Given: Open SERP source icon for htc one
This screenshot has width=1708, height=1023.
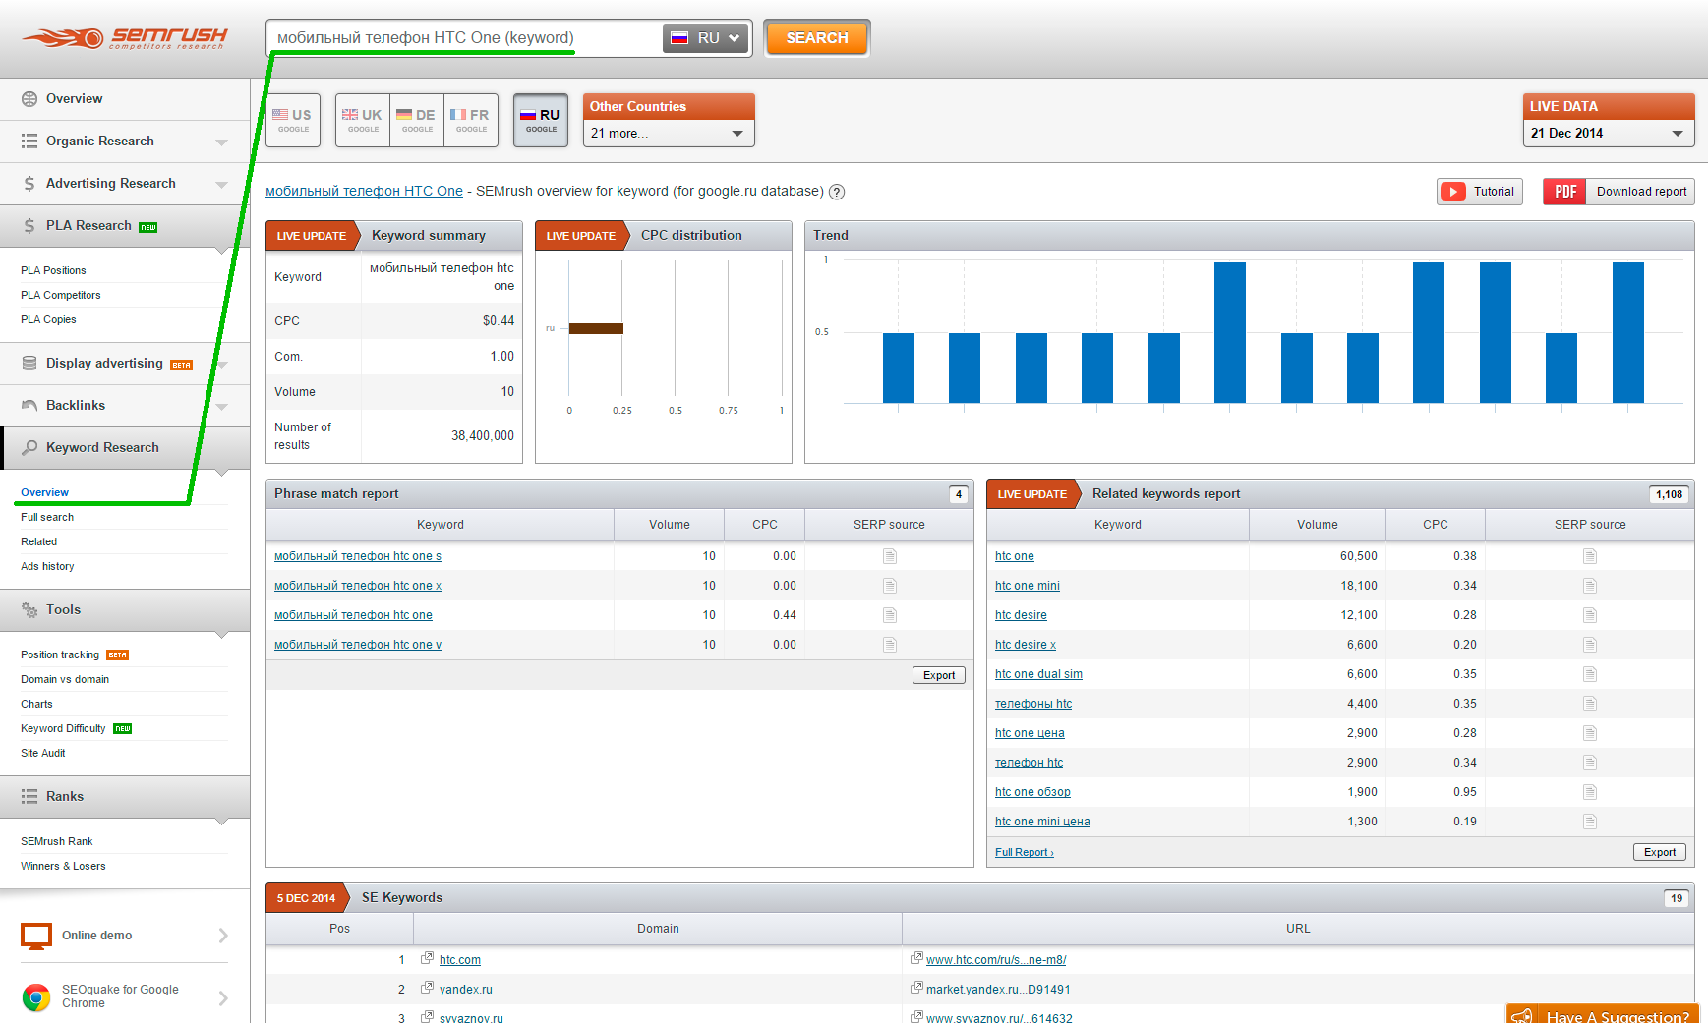Looking at the screenshot, I should (1589, 556).
